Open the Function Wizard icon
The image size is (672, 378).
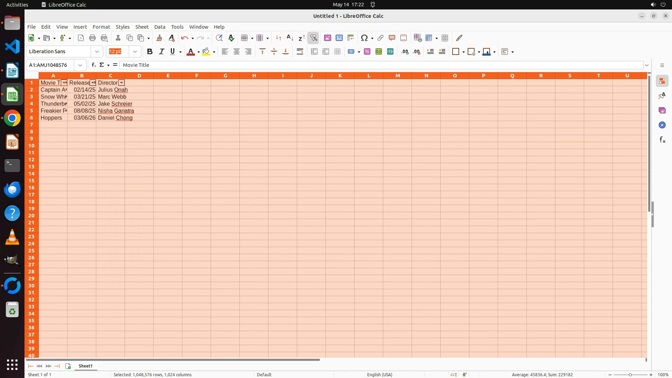93,65
